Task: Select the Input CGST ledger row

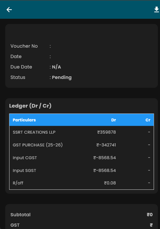Action: tap(81, 158)
